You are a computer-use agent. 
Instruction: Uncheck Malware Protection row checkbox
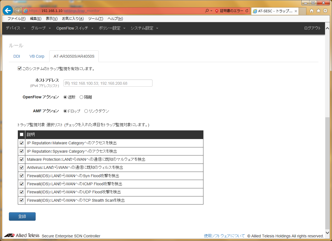tap(22, 159)
